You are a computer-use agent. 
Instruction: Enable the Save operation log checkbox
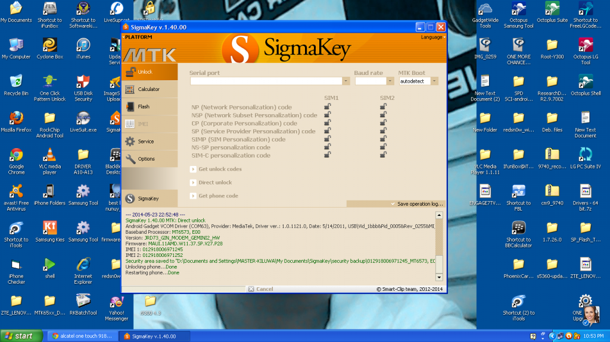click(393, 204)
